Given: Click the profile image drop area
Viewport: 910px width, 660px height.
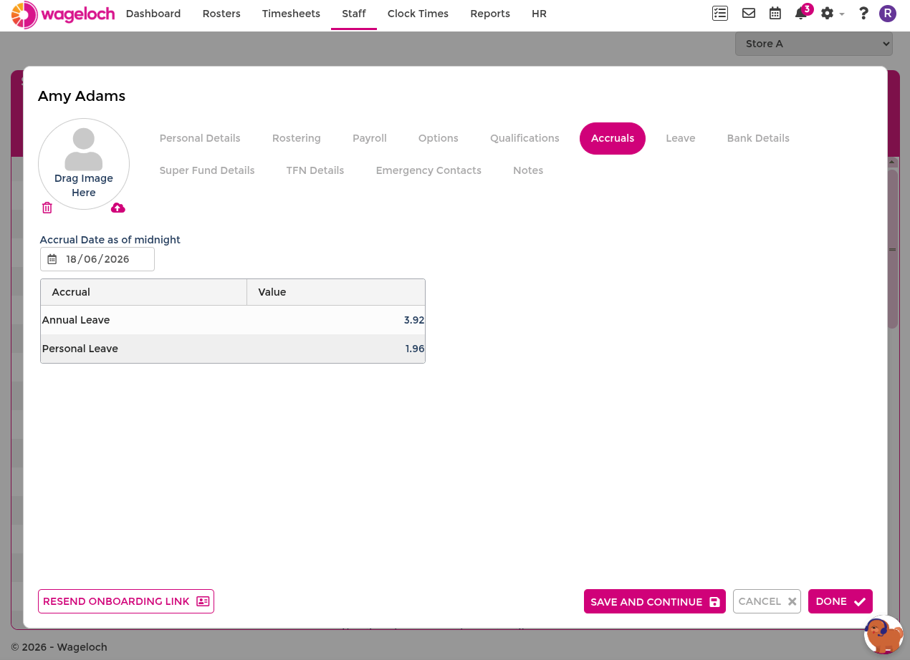Looking at the screenshot, I should pyautogui.click(x=84, y=164).
